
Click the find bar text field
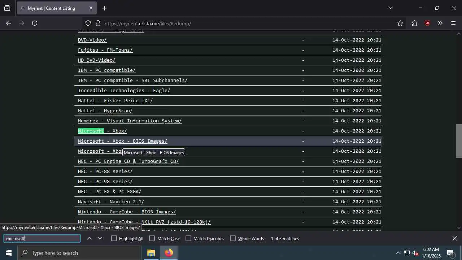[42, 238]
